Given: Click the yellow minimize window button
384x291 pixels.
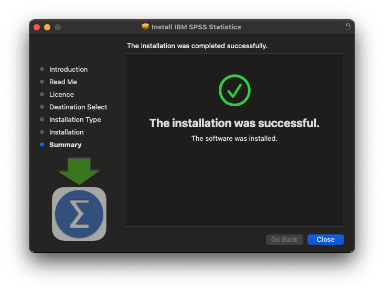Looking at the screenshot, I should tap(47, 27).
